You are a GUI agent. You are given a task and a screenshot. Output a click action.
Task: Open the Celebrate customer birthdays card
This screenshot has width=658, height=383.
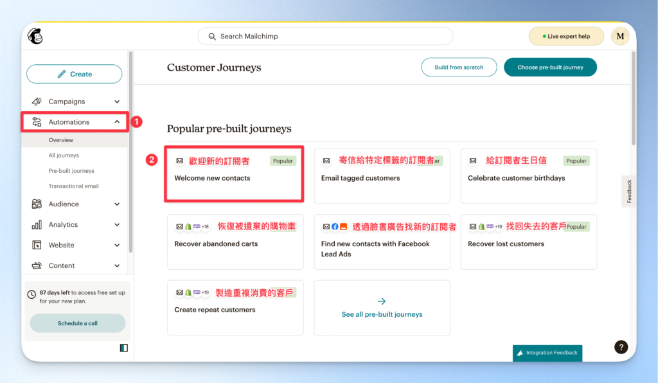click(529, 176)
